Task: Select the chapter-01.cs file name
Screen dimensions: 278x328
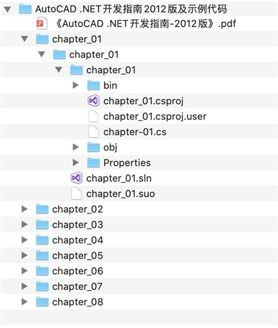Action: pyautogui.click(x=135, y=132)
